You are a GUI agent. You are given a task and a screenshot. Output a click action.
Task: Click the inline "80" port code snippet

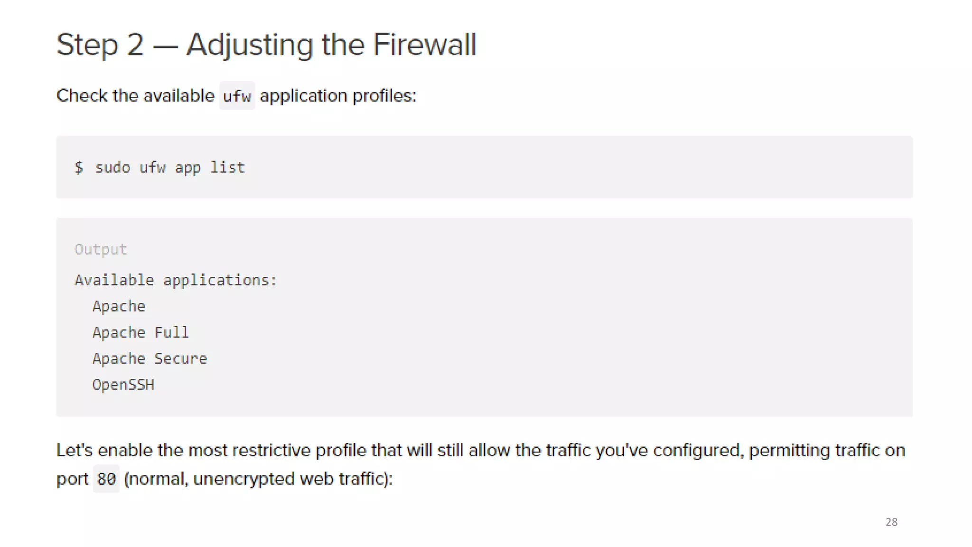106,479
